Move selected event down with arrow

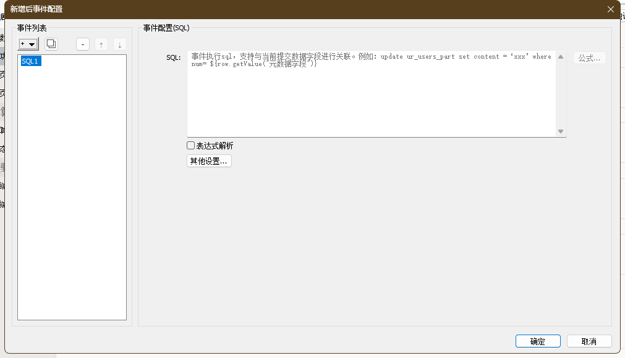[x=120, y=44]
